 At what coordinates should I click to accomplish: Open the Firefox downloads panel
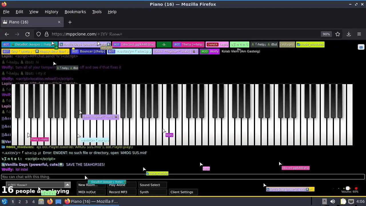[x=349, y=34]
